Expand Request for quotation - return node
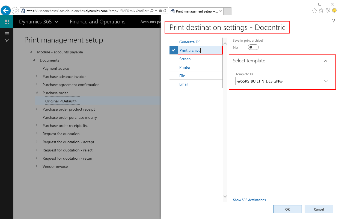The height and width of the screenshot is (219, 339). point(37,158)
